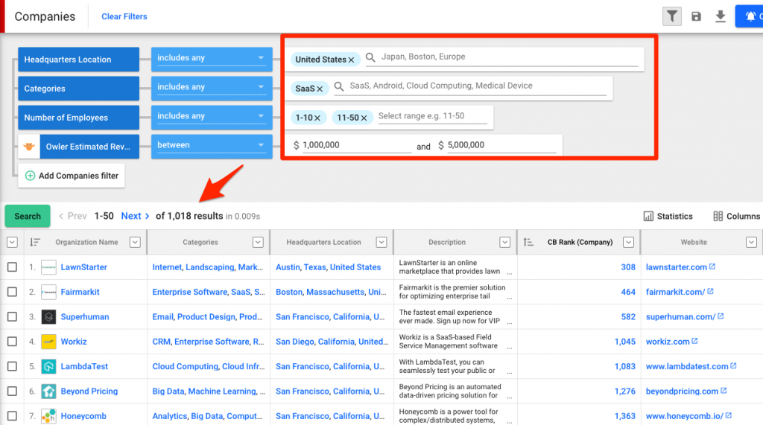Image resolution: width=763 pixels, height=425 pixels.
Task: Click the Honeycomb company logo
Action: (x=48, y=416)
